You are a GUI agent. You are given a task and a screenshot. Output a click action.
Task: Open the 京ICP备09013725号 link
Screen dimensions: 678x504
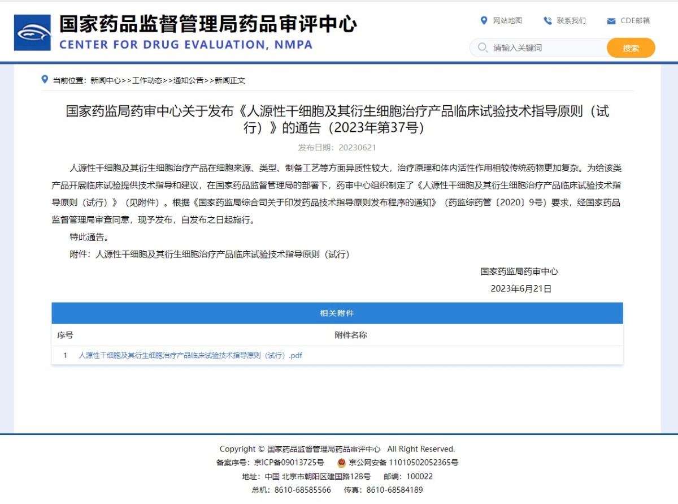tap(289, 463)
